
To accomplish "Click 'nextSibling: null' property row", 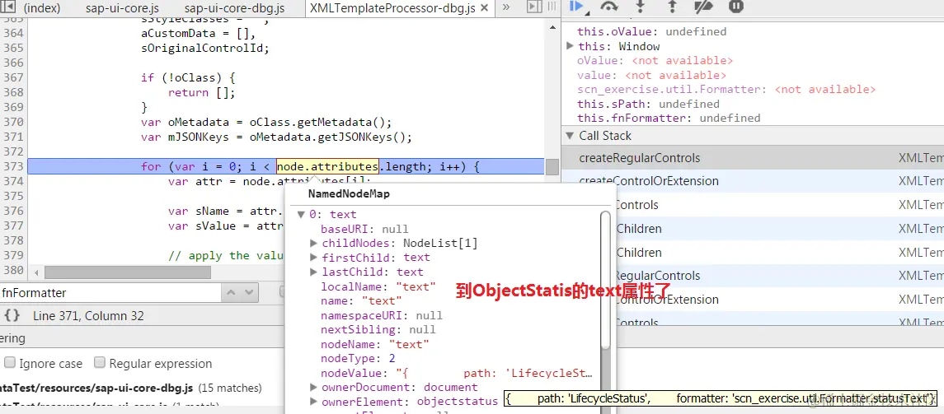I will [x=378, y=330].
